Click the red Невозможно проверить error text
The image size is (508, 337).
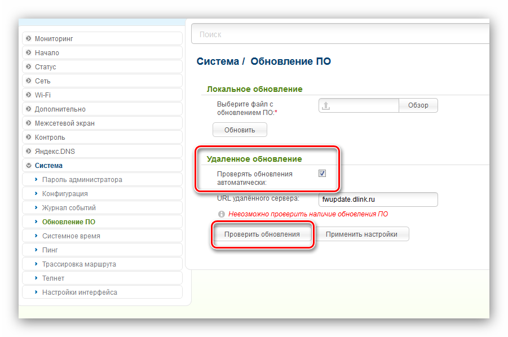308,214
